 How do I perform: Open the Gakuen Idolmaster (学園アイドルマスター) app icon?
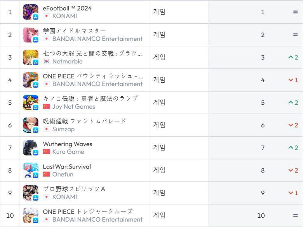coord(30,35)
